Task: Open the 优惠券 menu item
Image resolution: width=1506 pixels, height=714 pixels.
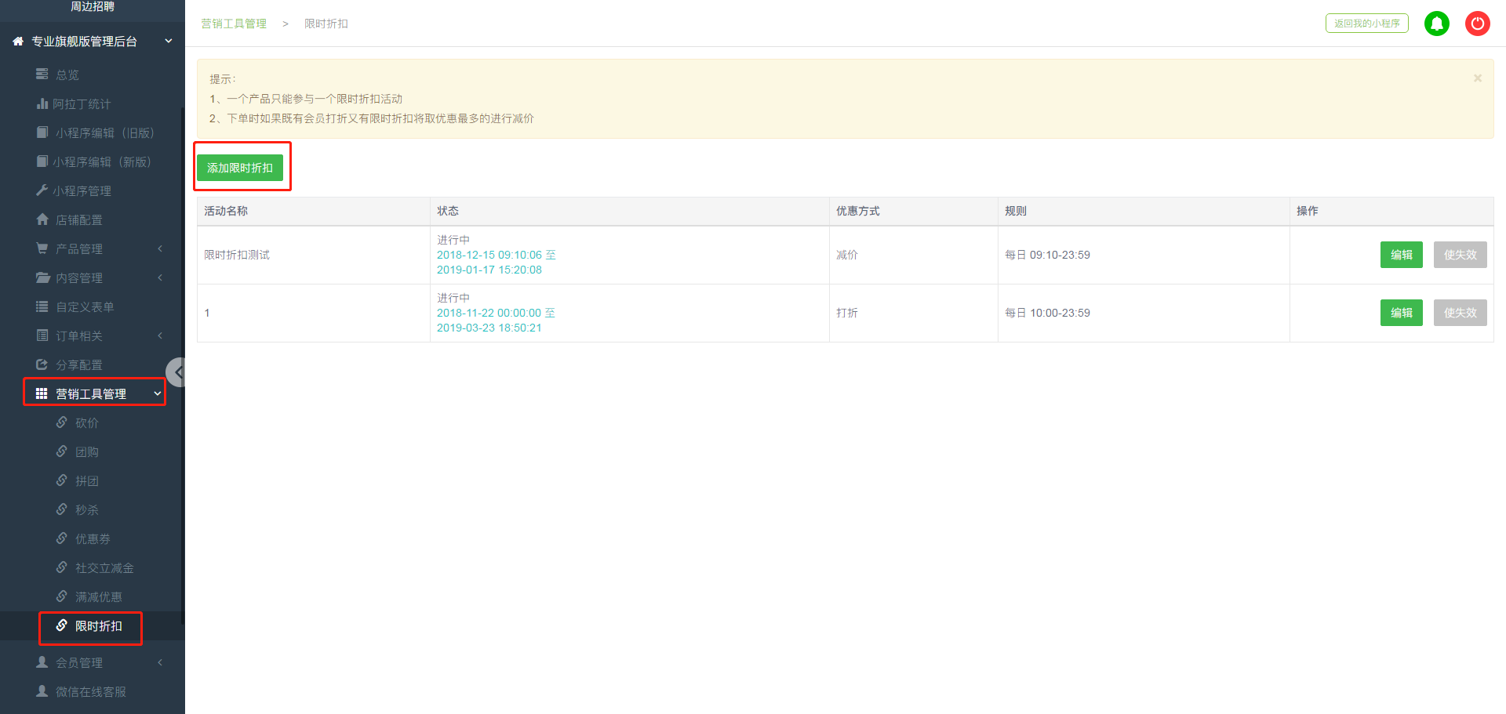Action: click(93, 539)
